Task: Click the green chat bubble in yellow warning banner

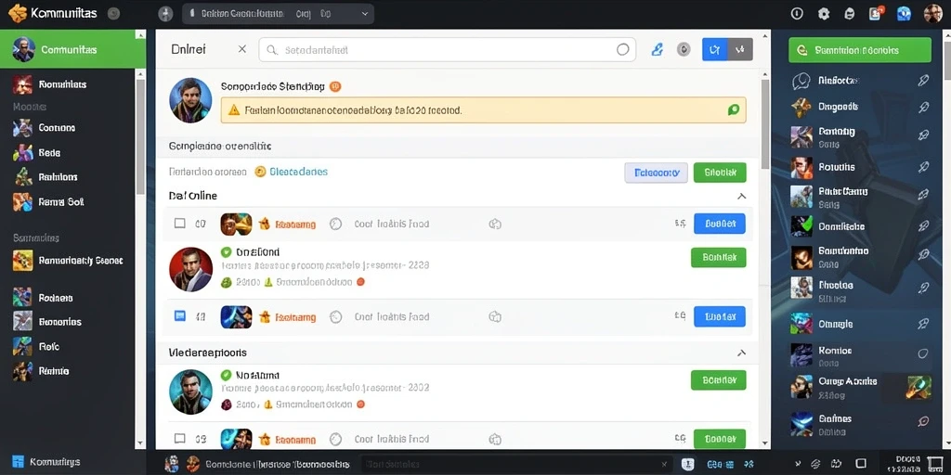Action: [734, 110]
